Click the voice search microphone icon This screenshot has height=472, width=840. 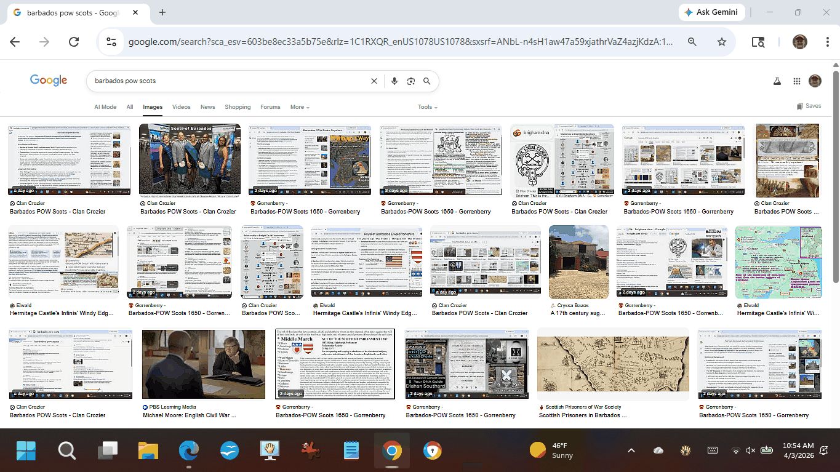tap(394, 81)
